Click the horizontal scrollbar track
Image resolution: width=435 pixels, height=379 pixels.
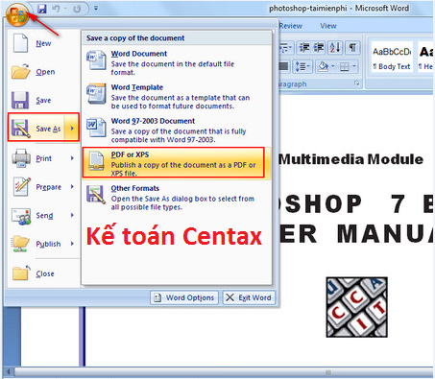223,372
